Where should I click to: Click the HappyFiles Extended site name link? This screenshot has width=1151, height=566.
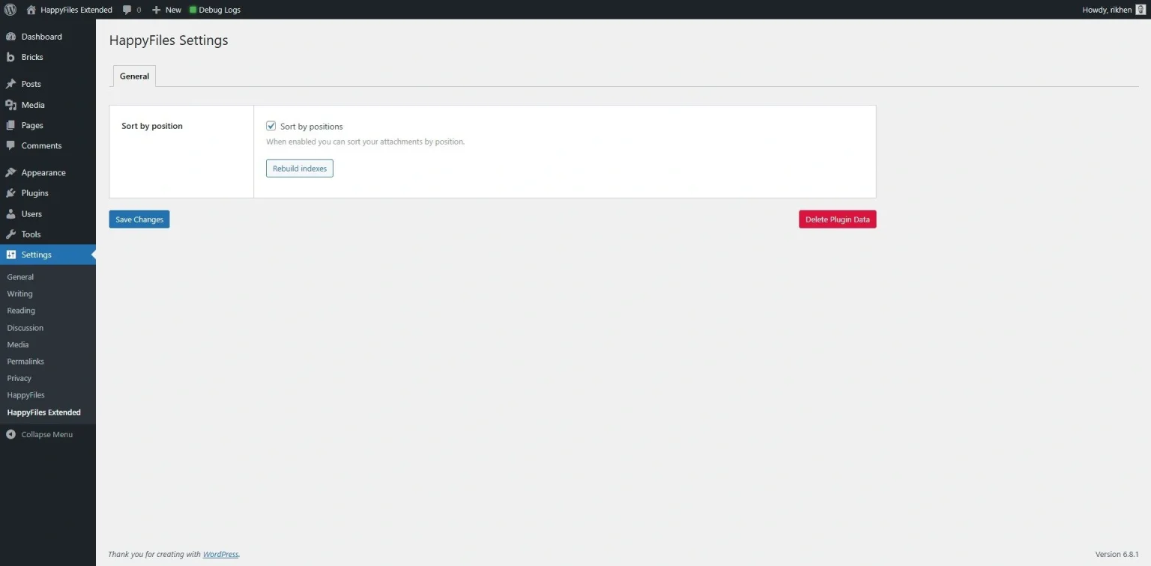[76, 10]
